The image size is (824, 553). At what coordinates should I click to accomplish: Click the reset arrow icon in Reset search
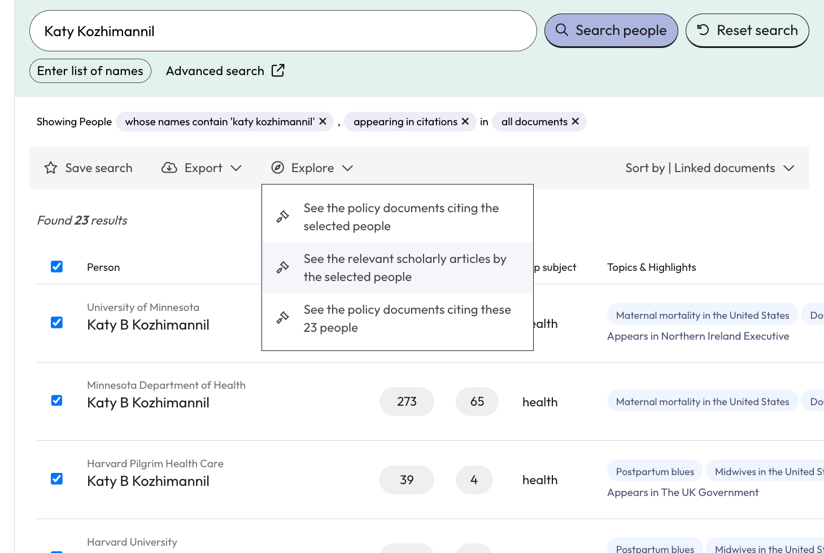tap(703, 30)
